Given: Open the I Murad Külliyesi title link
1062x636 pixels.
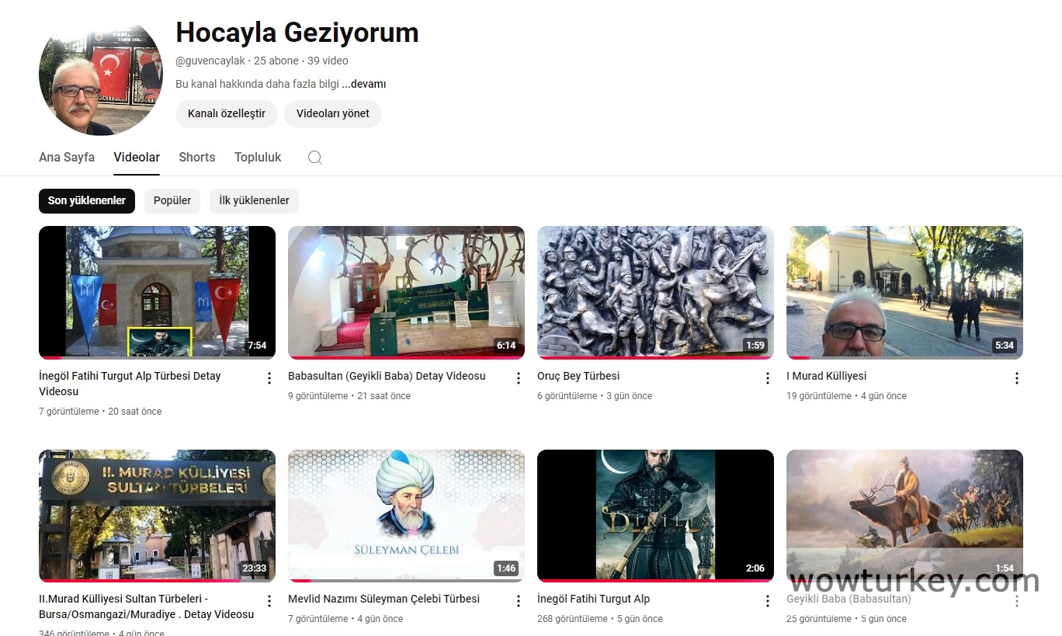Looking at the screenshot, I should tap(826, 376).
